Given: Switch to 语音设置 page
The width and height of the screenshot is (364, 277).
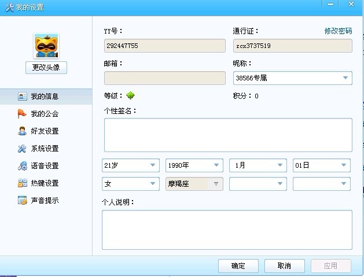Looking at the screenshot, I should click(46, 166).
